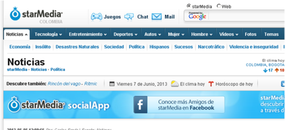Go to the Hispanos subsection
The height and width of the screenshot is (130, 285).
(160, 47)
